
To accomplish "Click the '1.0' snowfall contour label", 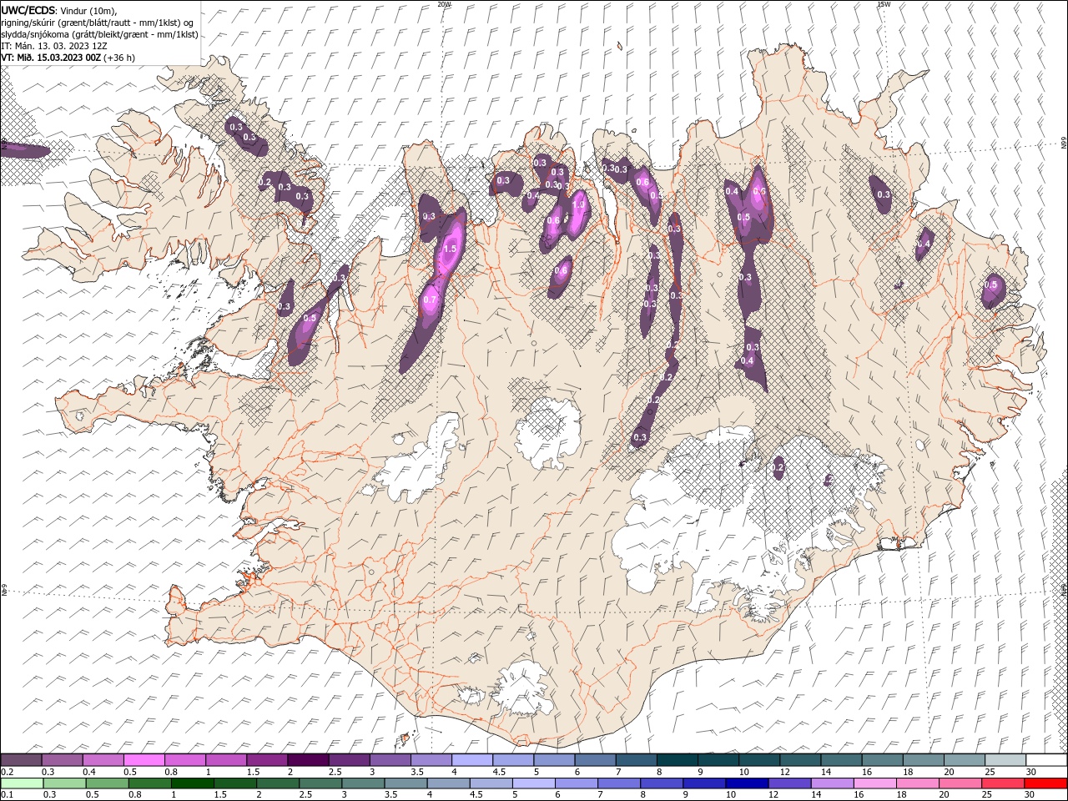I will point(577,204).
